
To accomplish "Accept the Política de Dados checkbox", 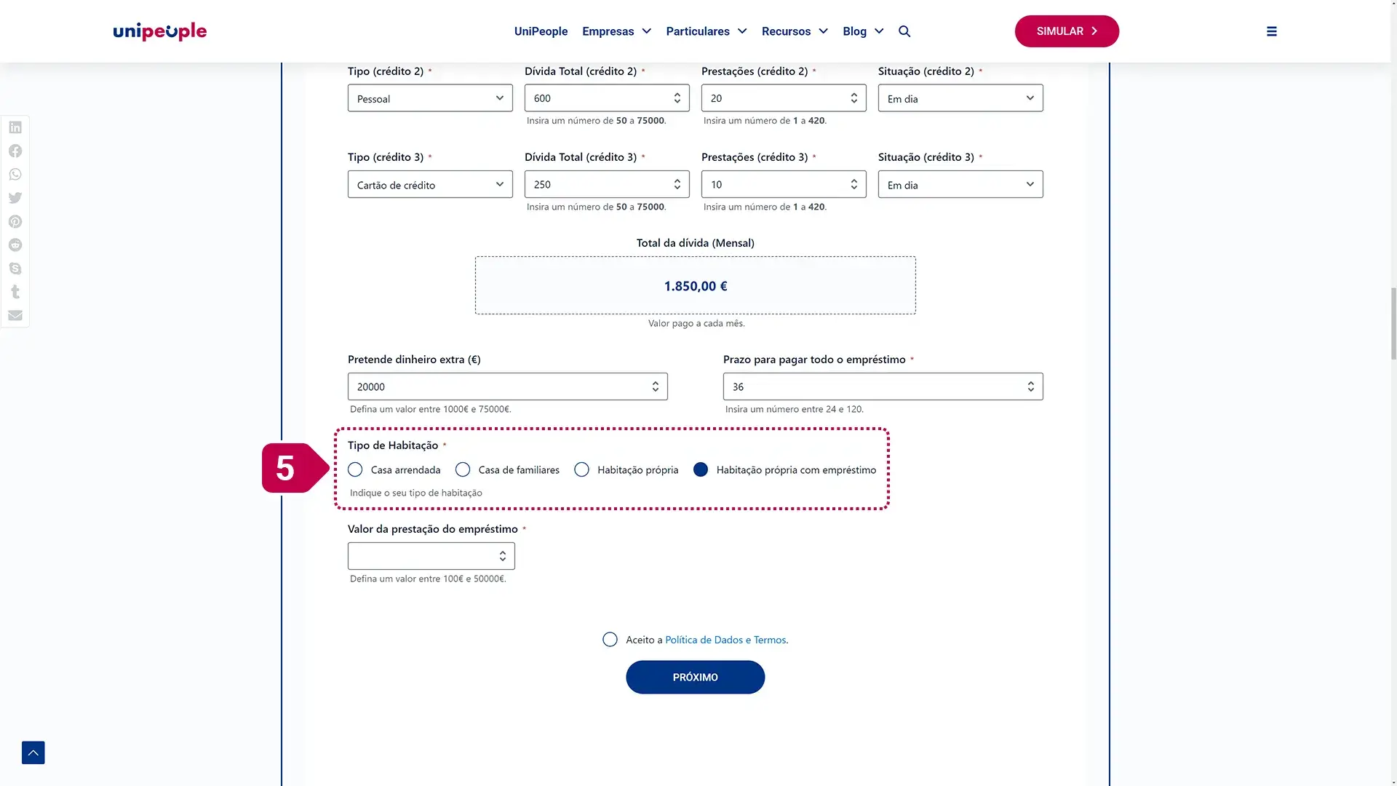I will pos(610,640).
